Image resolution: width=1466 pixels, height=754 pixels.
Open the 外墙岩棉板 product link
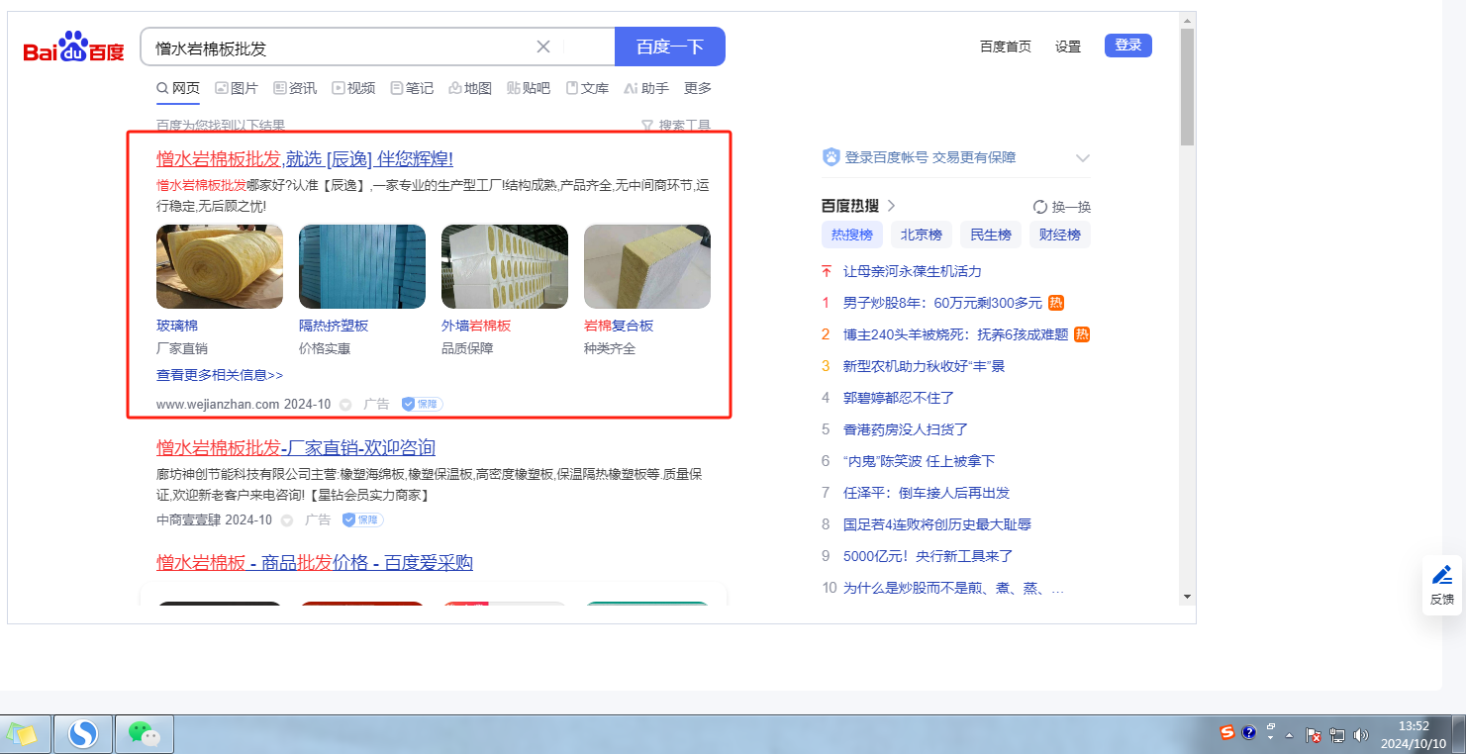coord(476,326)
